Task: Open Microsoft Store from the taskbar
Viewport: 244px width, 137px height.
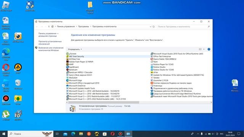Action: pos(104,134)
